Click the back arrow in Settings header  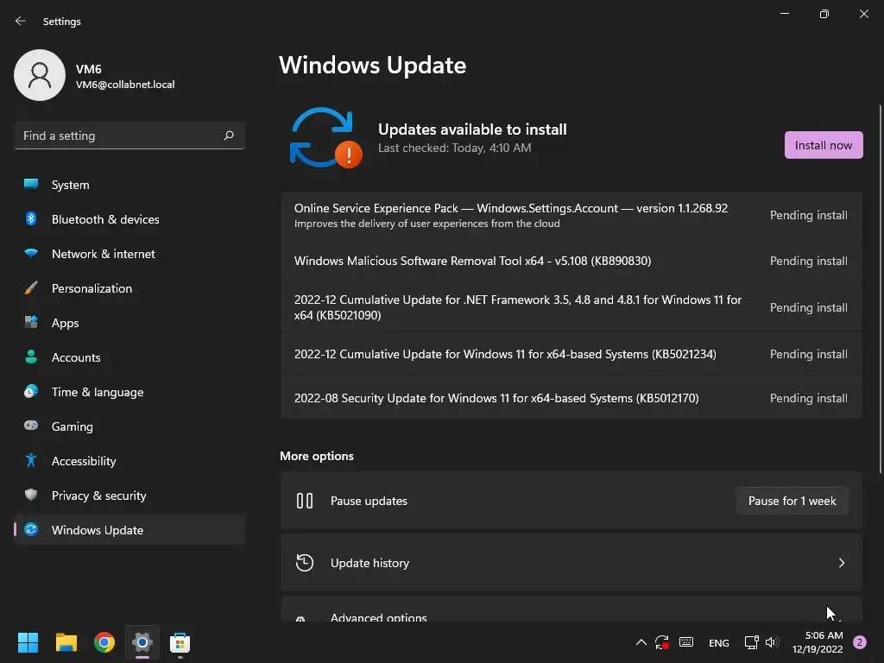(x=21, y=21)
